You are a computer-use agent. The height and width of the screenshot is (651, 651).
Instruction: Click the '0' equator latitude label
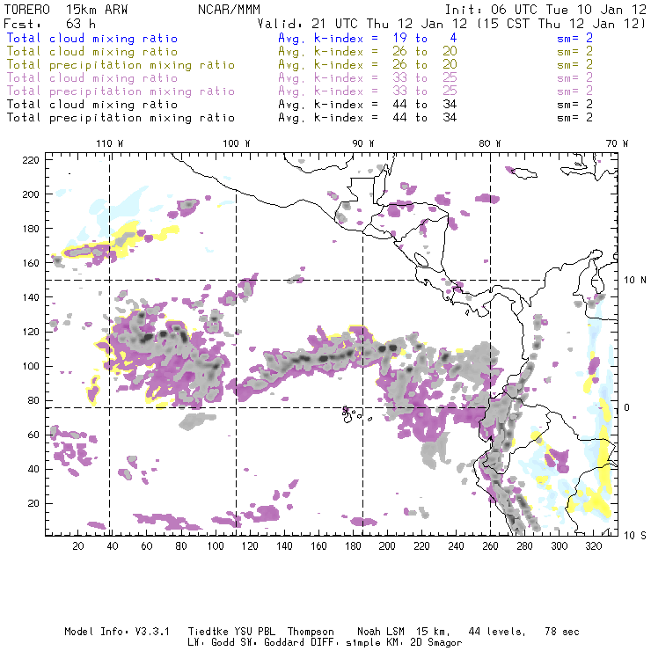(x=627, y=407)
